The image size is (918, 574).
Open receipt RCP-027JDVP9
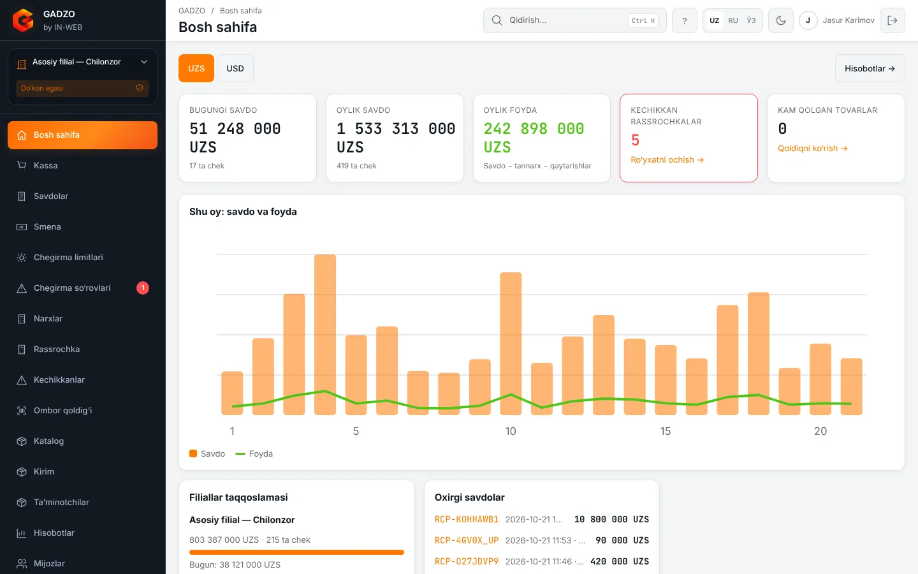click(x=467, y=562)
